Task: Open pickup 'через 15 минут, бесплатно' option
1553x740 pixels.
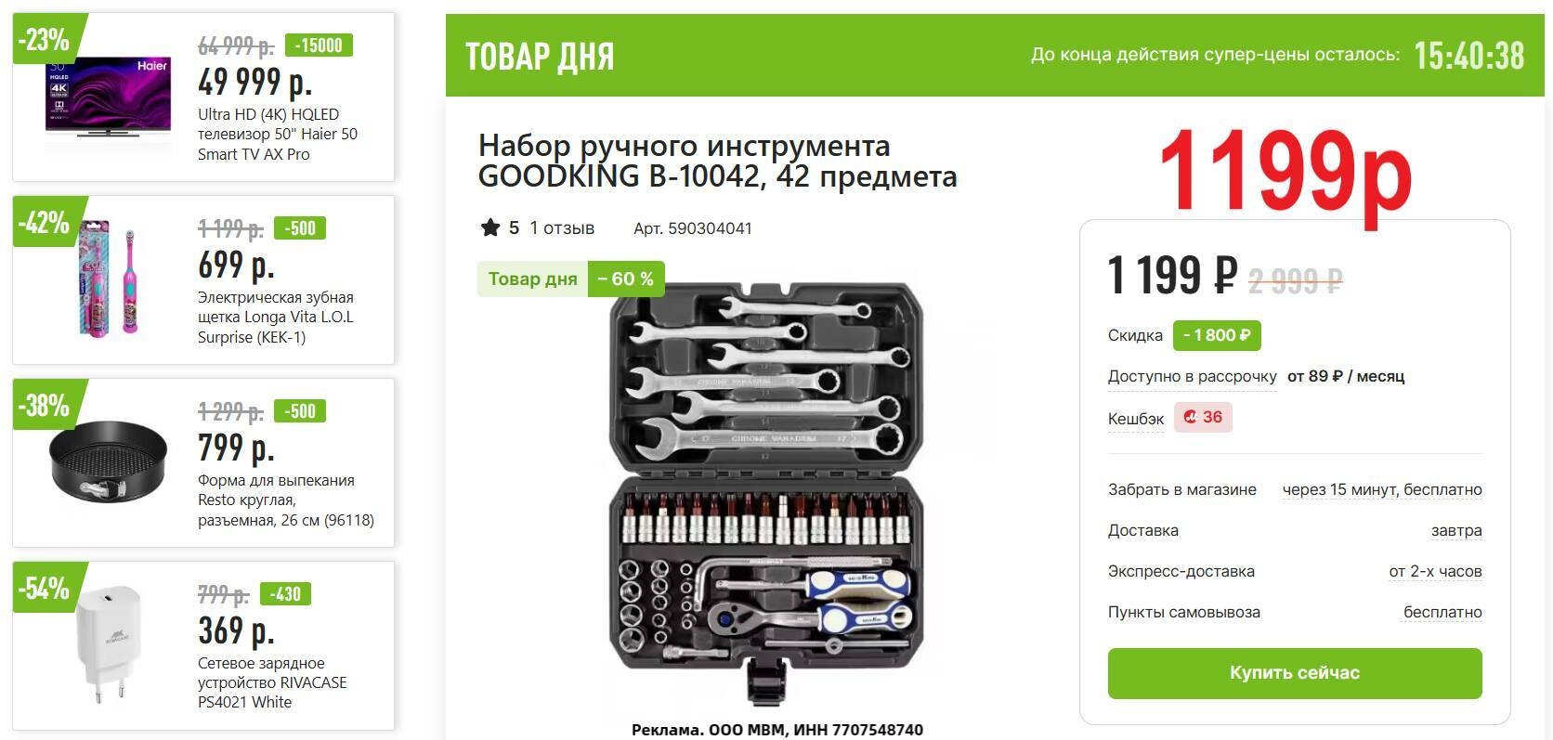Action: point(1382,489)
